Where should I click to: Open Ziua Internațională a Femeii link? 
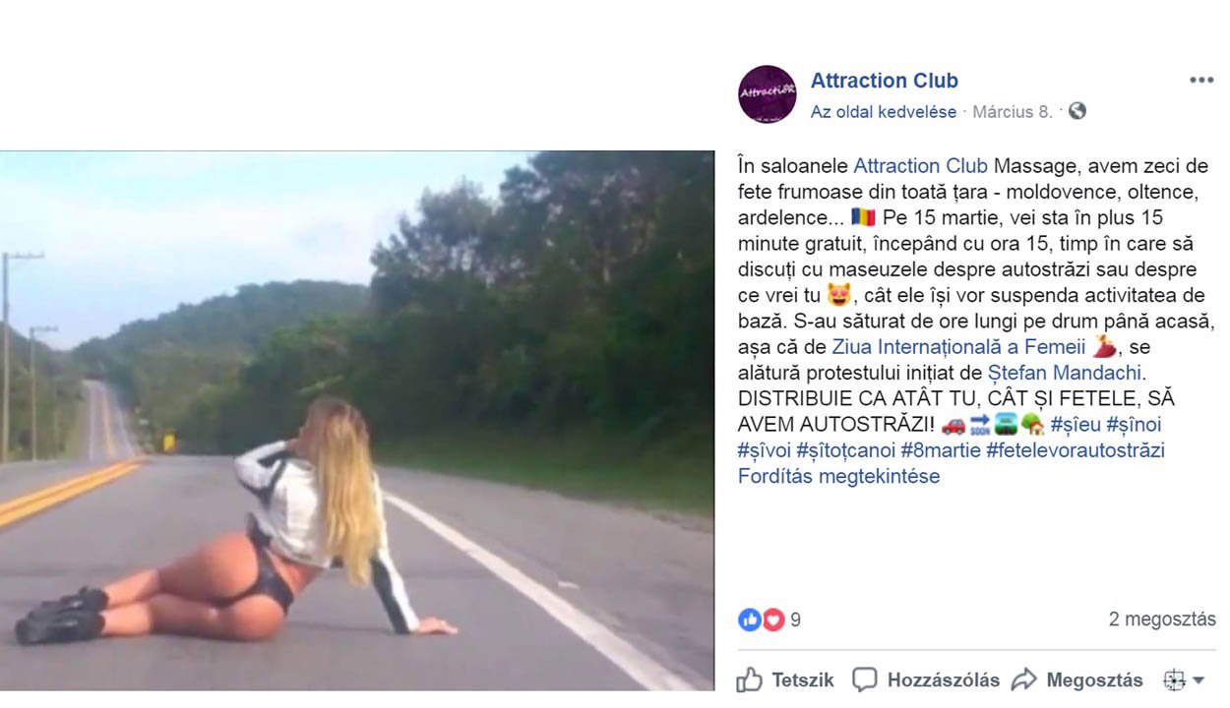tap(958, 346)
